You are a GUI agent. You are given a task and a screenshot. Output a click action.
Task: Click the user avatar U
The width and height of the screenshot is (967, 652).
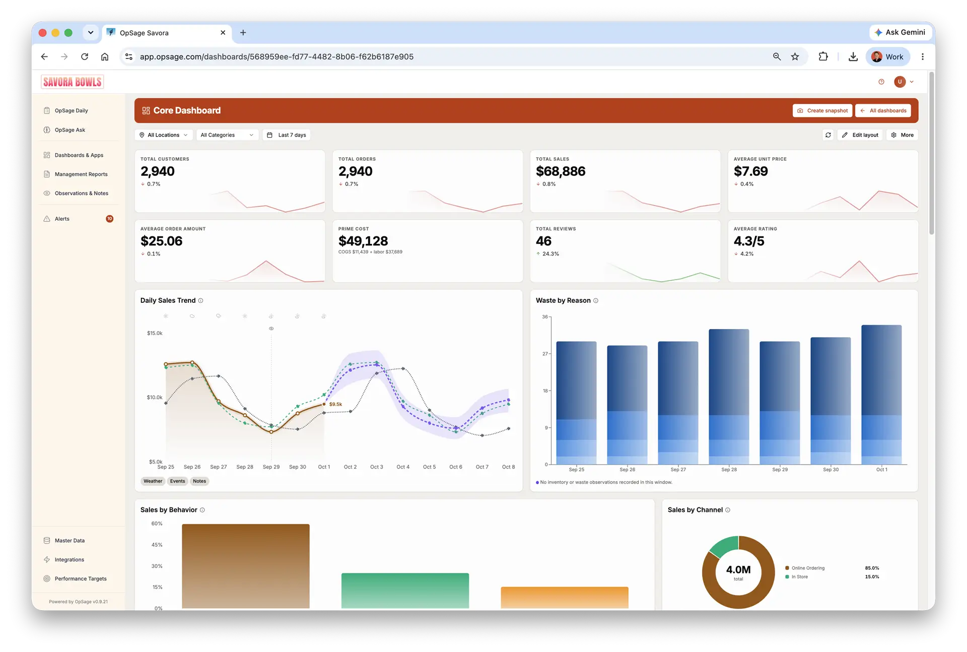[900, 82]
